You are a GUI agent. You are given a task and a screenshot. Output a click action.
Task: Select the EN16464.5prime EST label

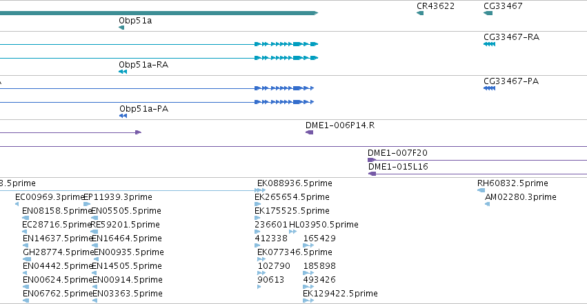coord(126,239)
